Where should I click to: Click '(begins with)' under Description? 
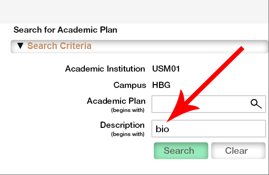click(x=128, y=134)
